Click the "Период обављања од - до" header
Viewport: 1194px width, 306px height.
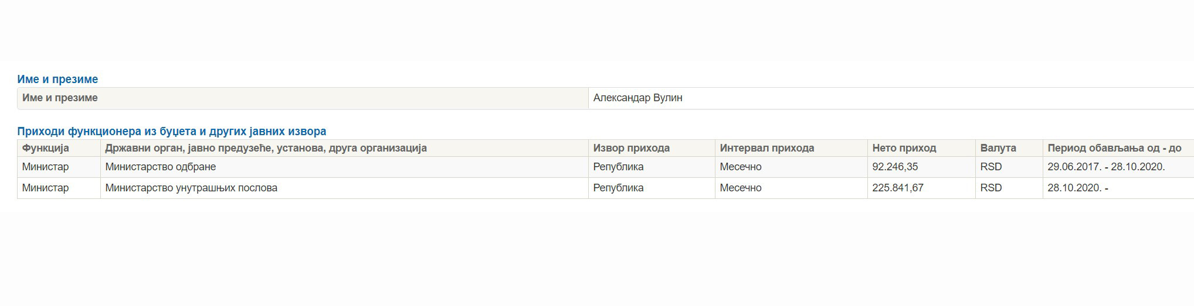(x=1114, y=148)
